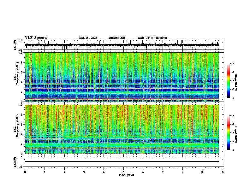Viewport: 250px width, 193px height.
Task: Click time axis tick label '10' at bottom right
Action: coord(222,172)
